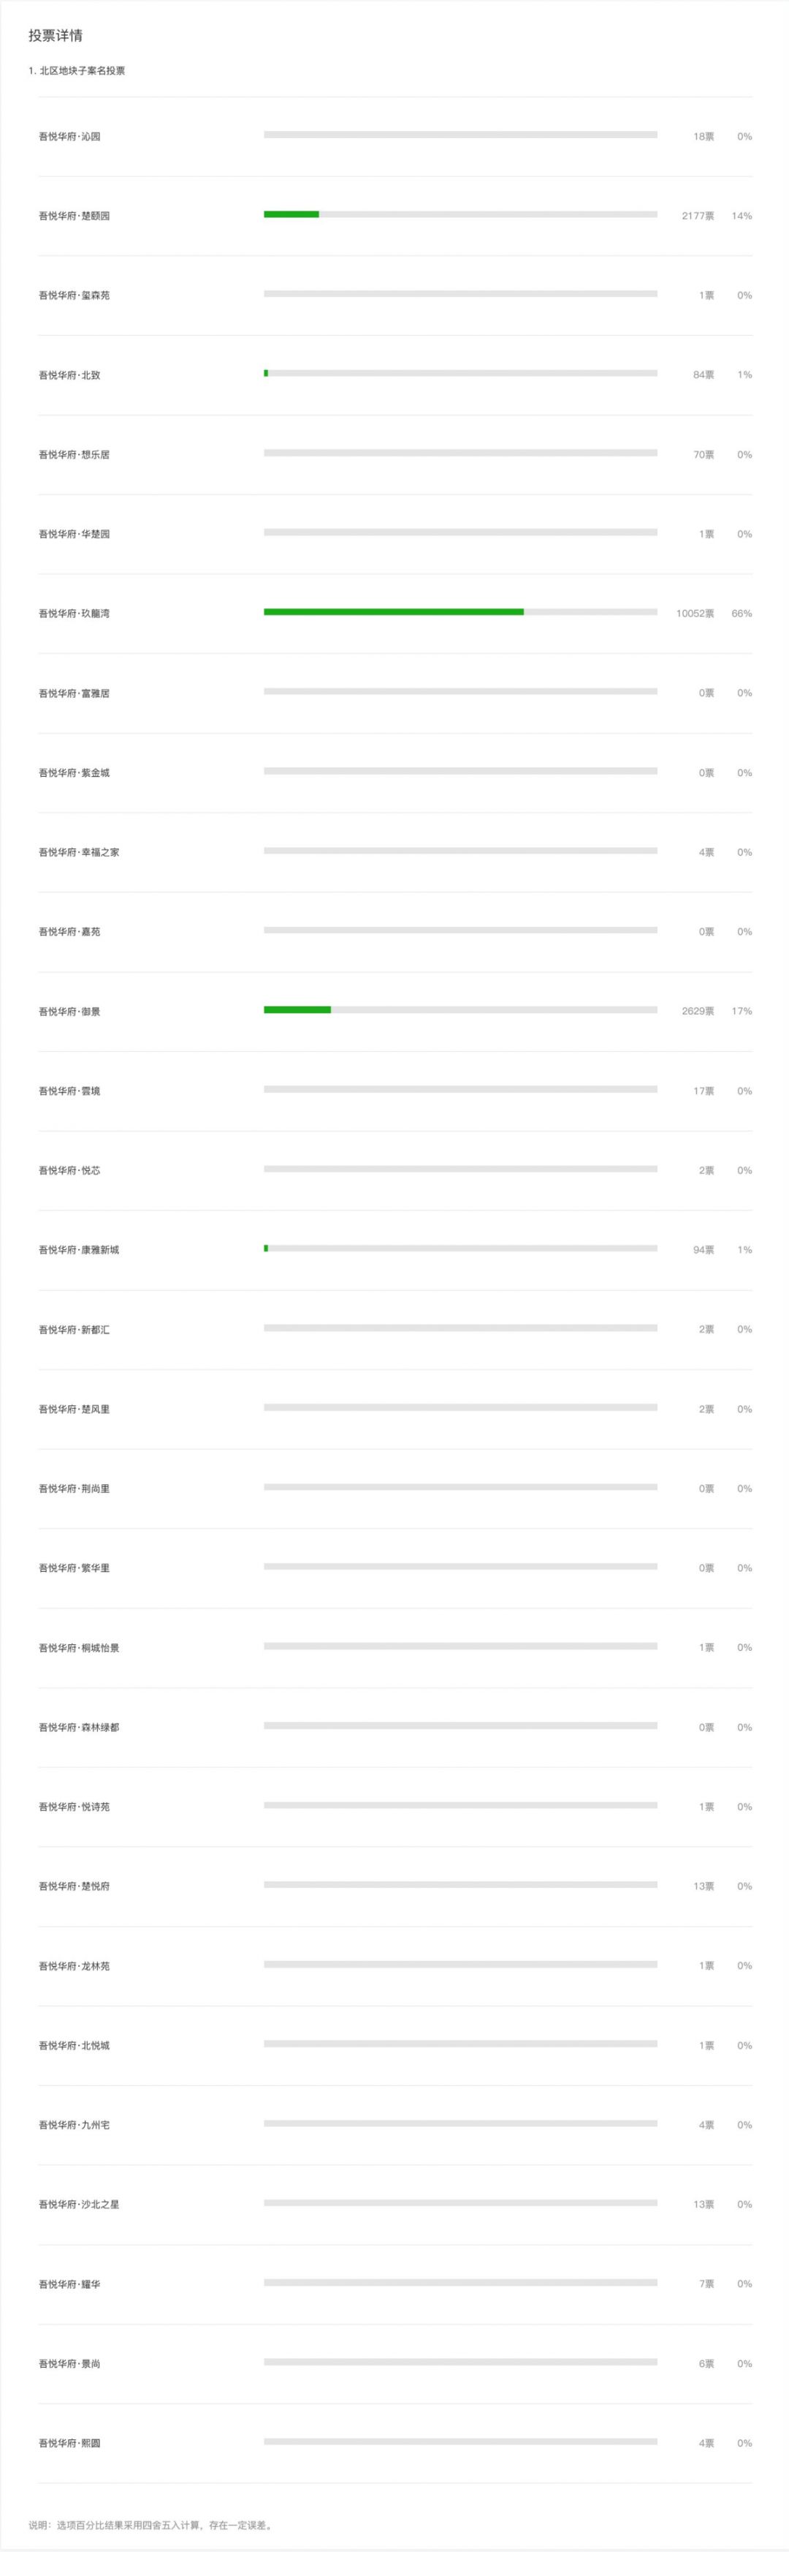Click the 投票详情 heading
The width and height of the screenshot is (789, 2552).
(56, 36)
